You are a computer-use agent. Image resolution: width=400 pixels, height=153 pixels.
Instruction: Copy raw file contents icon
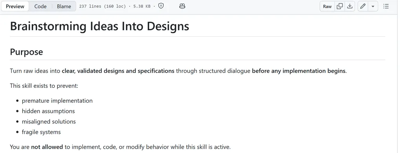click(339, 6)
